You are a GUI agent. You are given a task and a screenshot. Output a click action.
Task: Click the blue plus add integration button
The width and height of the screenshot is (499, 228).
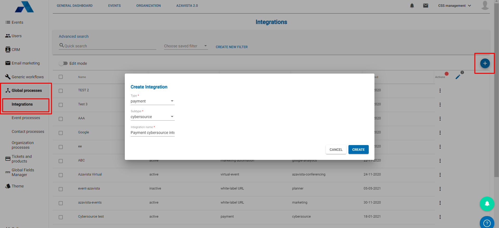pos(485,63)
